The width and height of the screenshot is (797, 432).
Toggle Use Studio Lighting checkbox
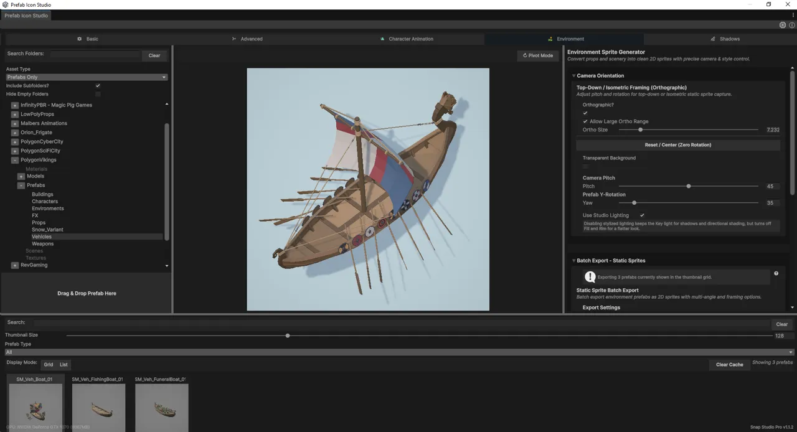(x=642, y=215)
